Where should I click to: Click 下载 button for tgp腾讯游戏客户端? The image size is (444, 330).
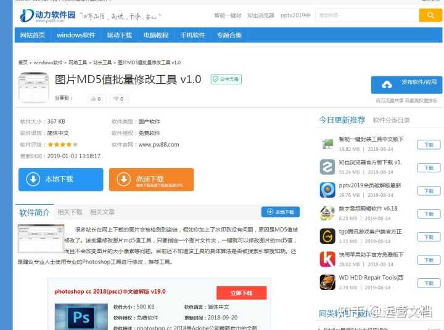coord(429,237)
